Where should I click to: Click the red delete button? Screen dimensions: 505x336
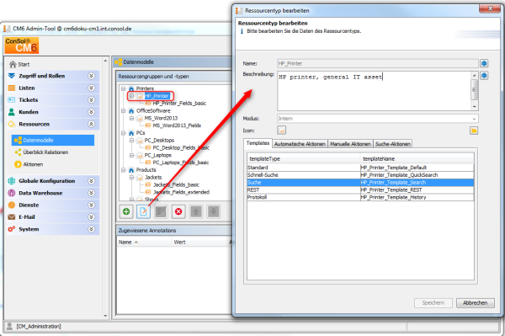tap(178, 211)
